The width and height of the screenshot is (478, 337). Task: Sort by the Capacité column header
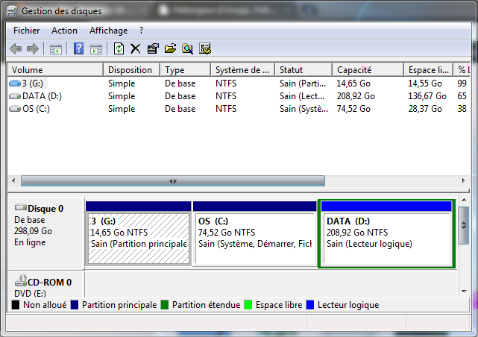367,69
